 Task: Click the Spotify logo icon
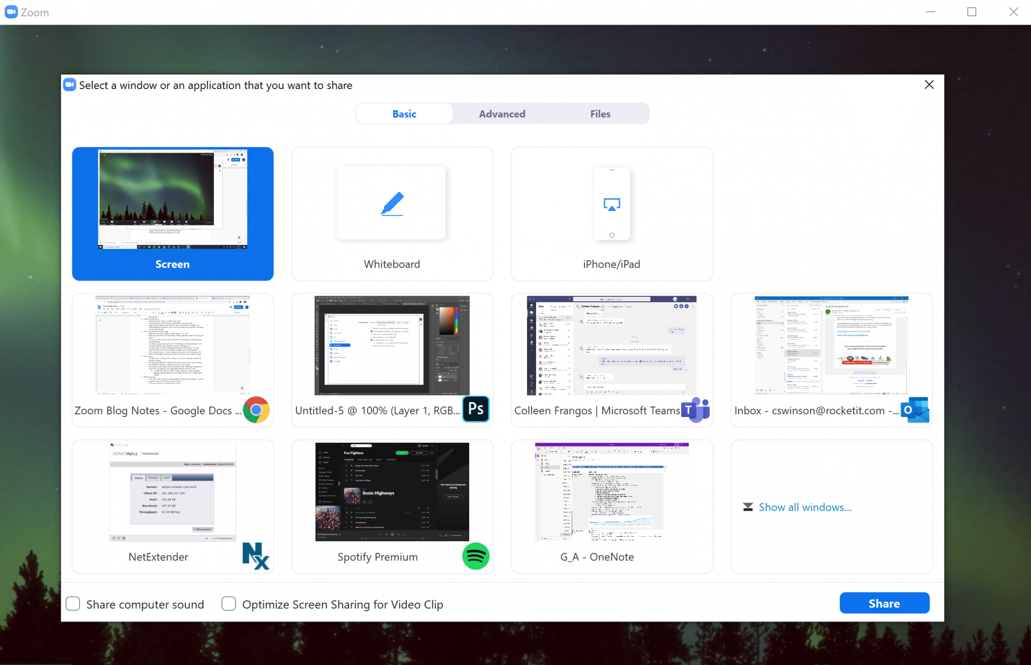click(476, 556)
